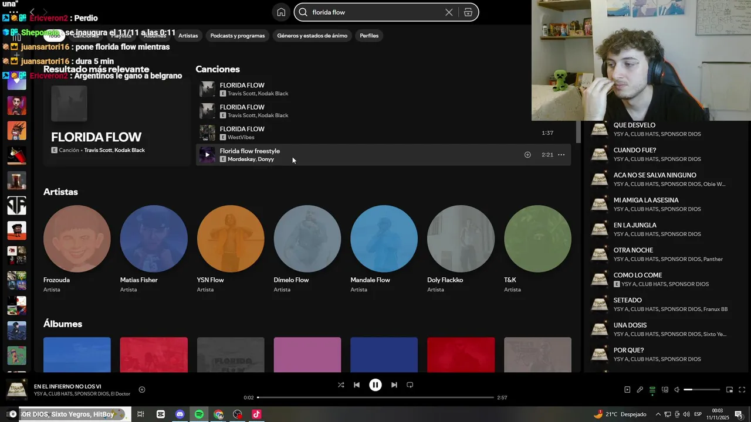Open Matias Fisher artist profile
Screen dimensions: 751x422
[154, 249]
